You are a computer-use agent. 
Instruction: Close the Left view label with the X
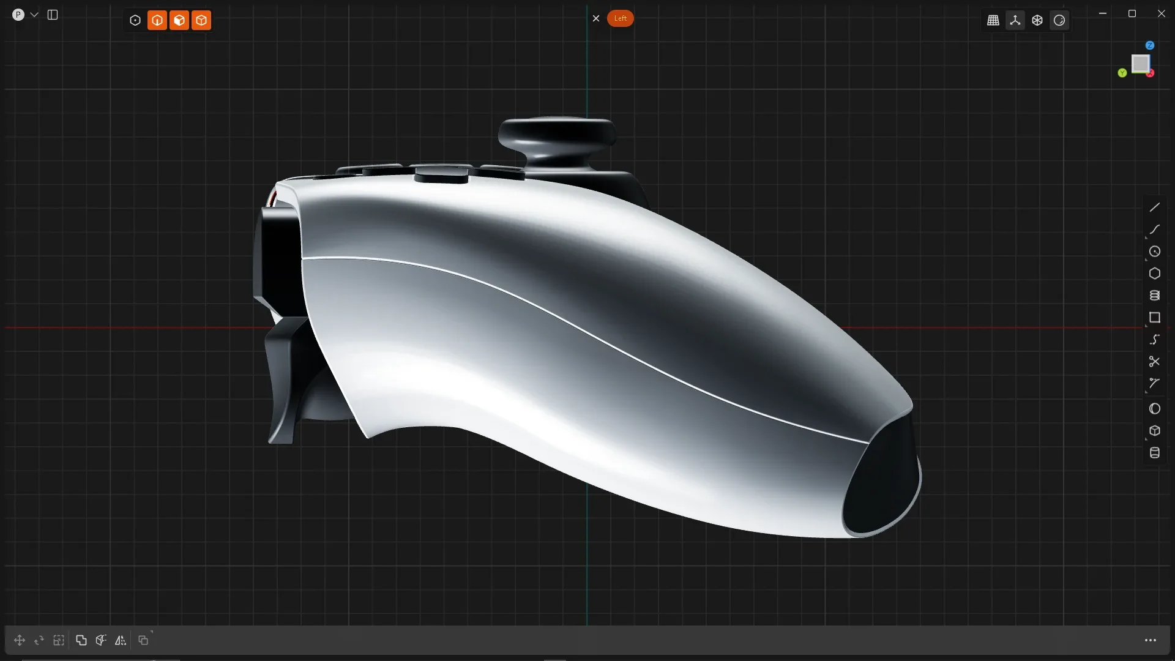click(x=596, y=18)
